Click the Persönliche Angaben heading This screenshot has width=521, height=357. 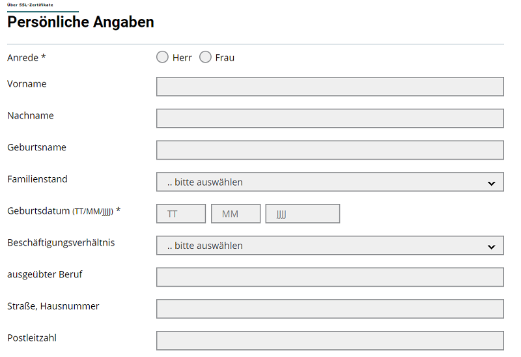pyautogui.click(x=81, y=22)
